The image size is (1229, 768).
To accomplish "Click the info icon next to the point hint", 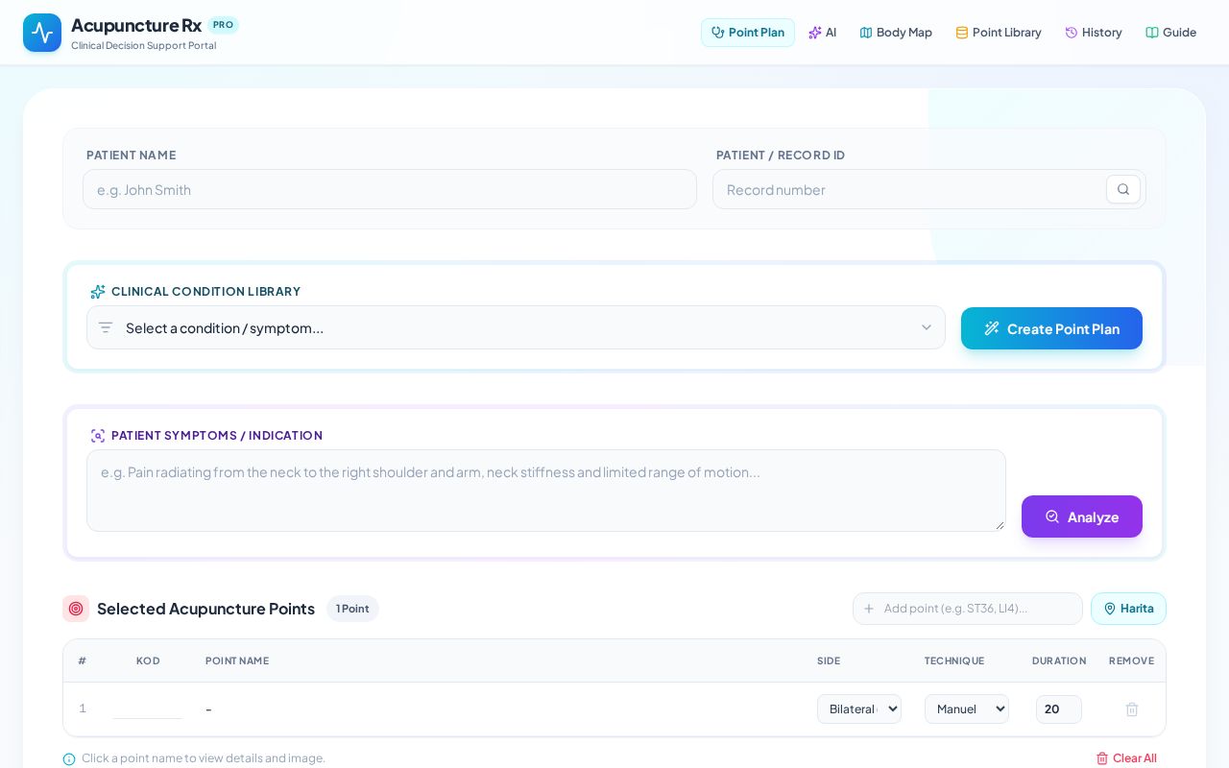I will pyautogui.click(x=69, y=759).
